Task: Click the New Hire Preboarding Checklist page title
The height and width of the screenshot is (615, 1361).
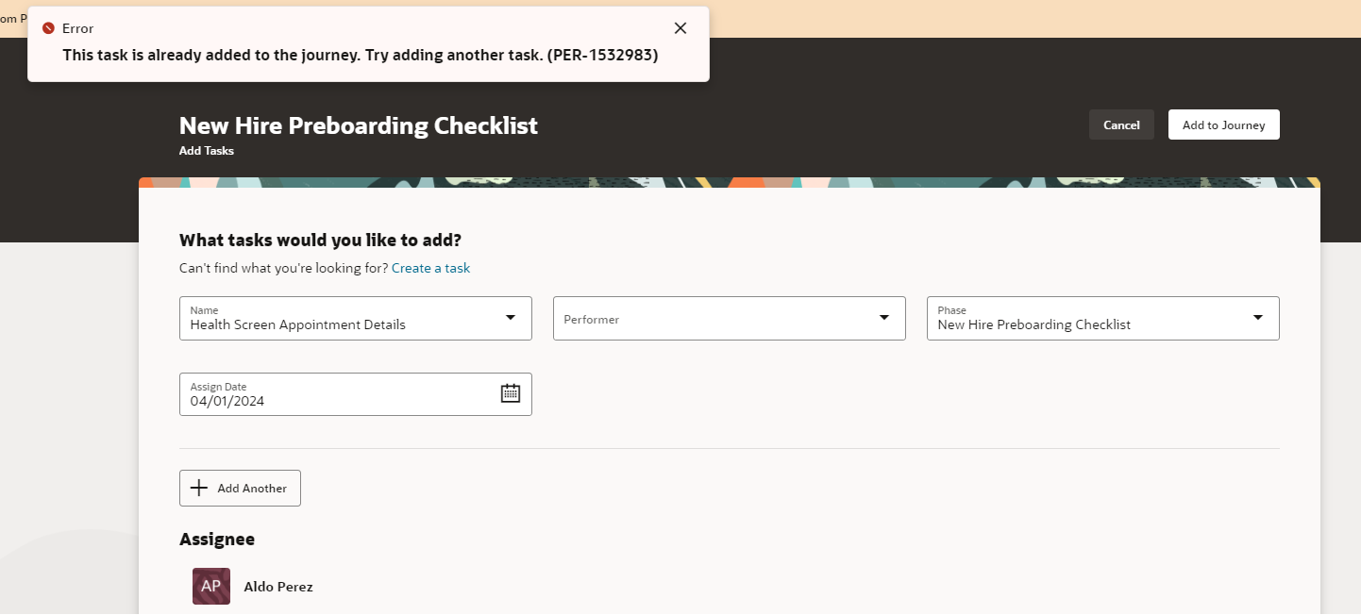Action: pos(358,125)
